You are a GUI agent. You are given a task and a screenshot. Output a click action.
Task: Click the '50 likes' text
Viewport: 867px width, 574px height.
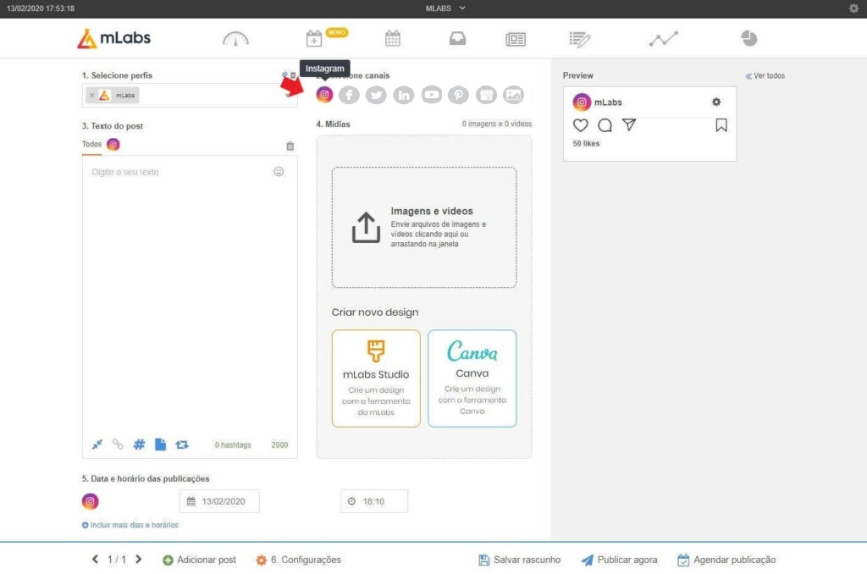coord(586,144)
